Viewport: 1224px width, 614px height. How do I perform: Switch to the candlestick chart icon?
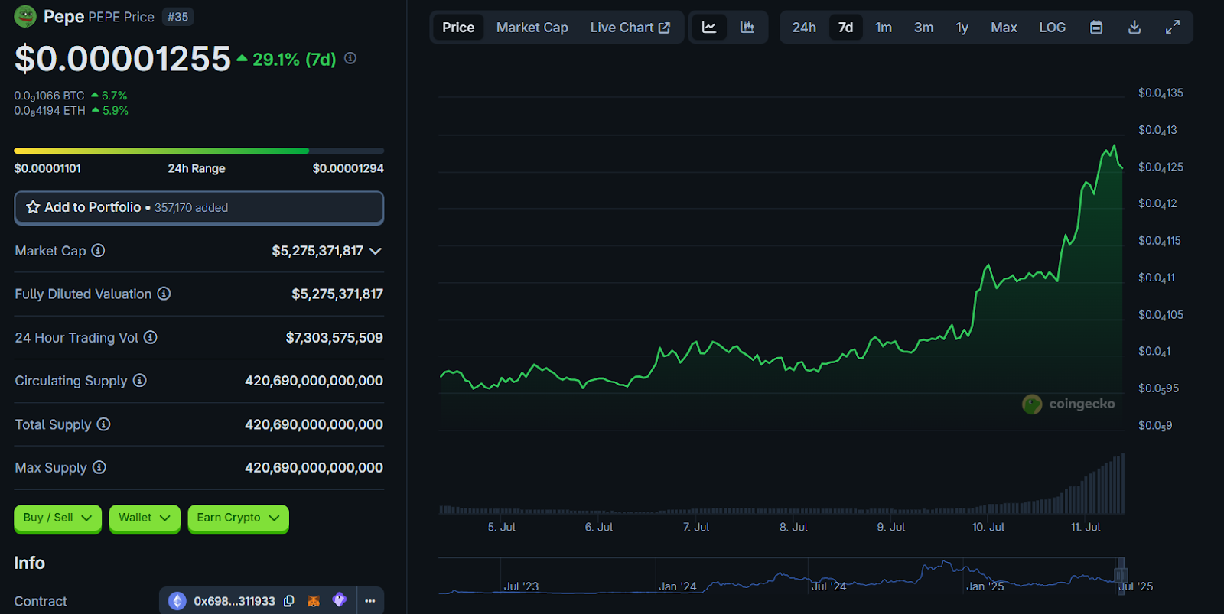click(x=747, y=28)
